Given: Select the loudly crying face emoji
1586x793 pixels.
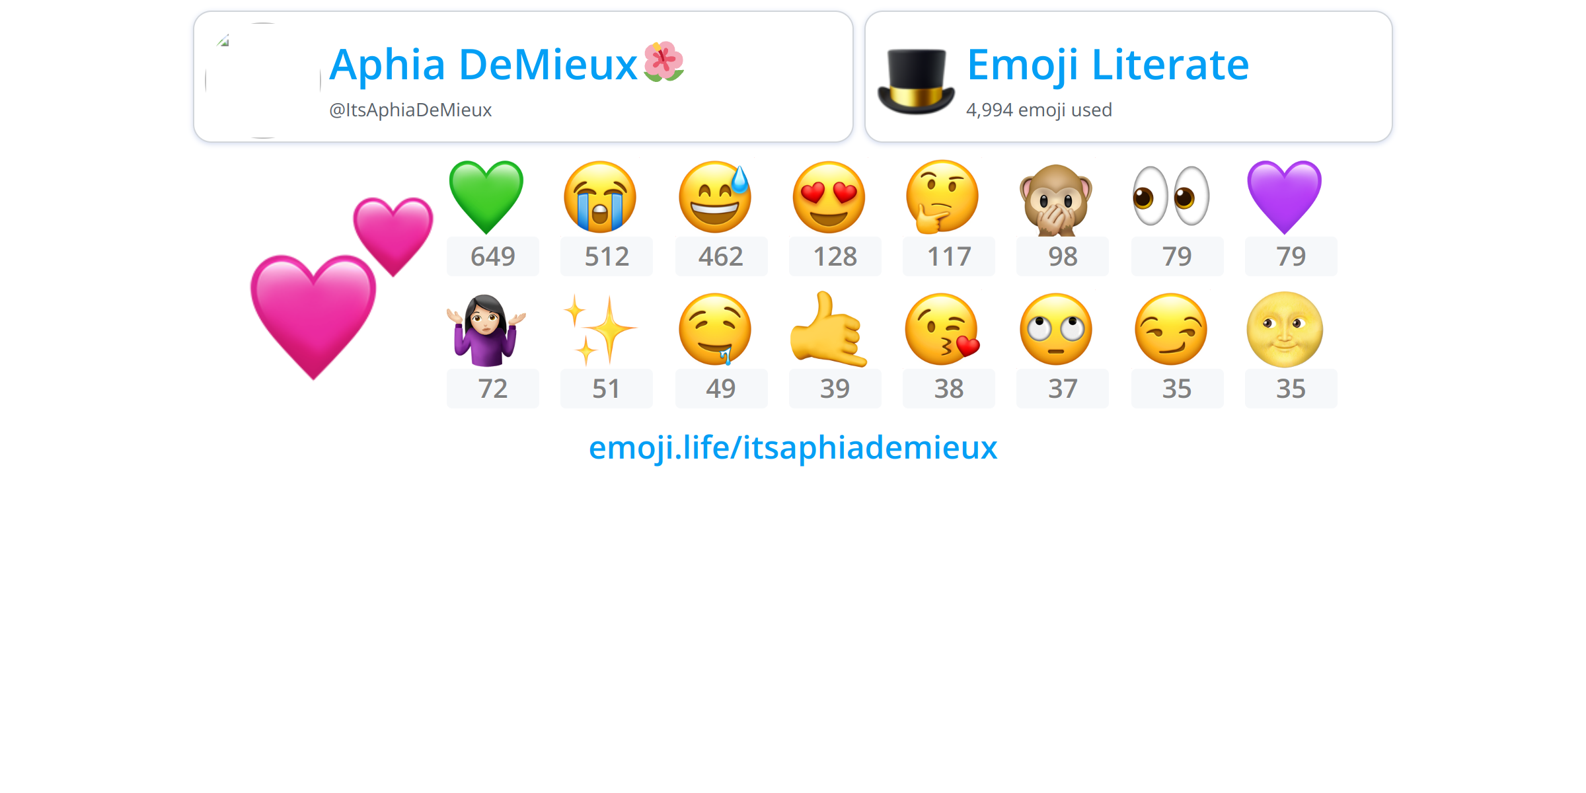Looking at the screenshot, I should pos(600,197).
